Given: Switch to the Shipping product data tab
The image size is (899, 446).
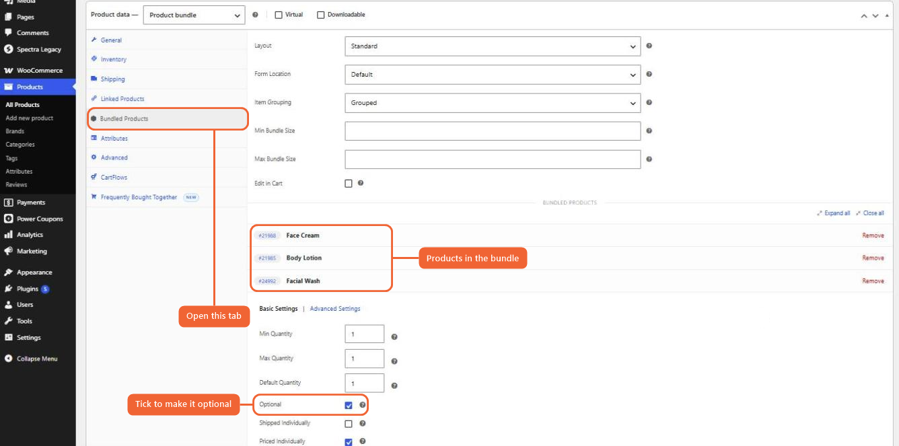Looking at the screenshot, I should click(112, 79).
